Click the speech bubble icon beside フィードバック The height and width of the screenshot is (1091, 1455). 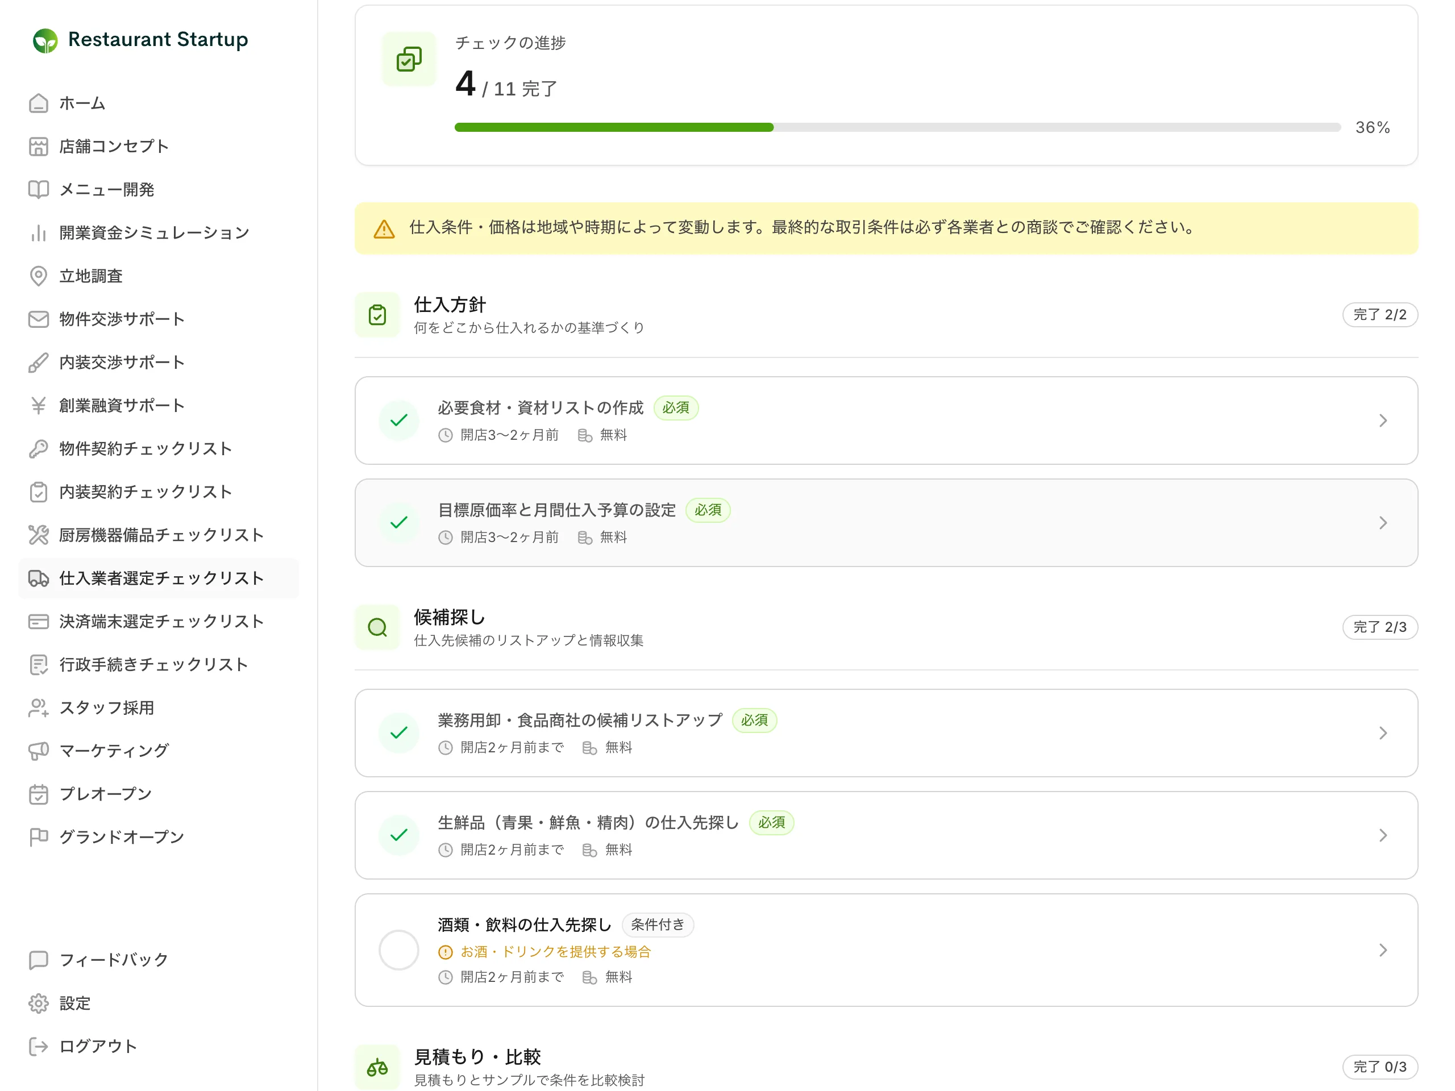39,960
